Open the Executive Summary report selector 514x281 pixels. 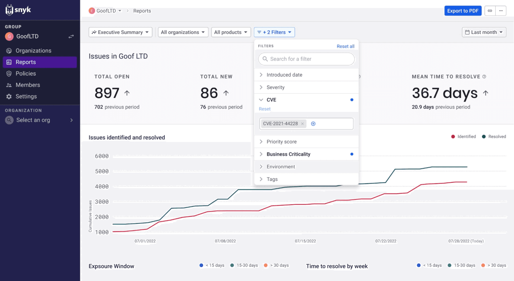coord(120,32)
